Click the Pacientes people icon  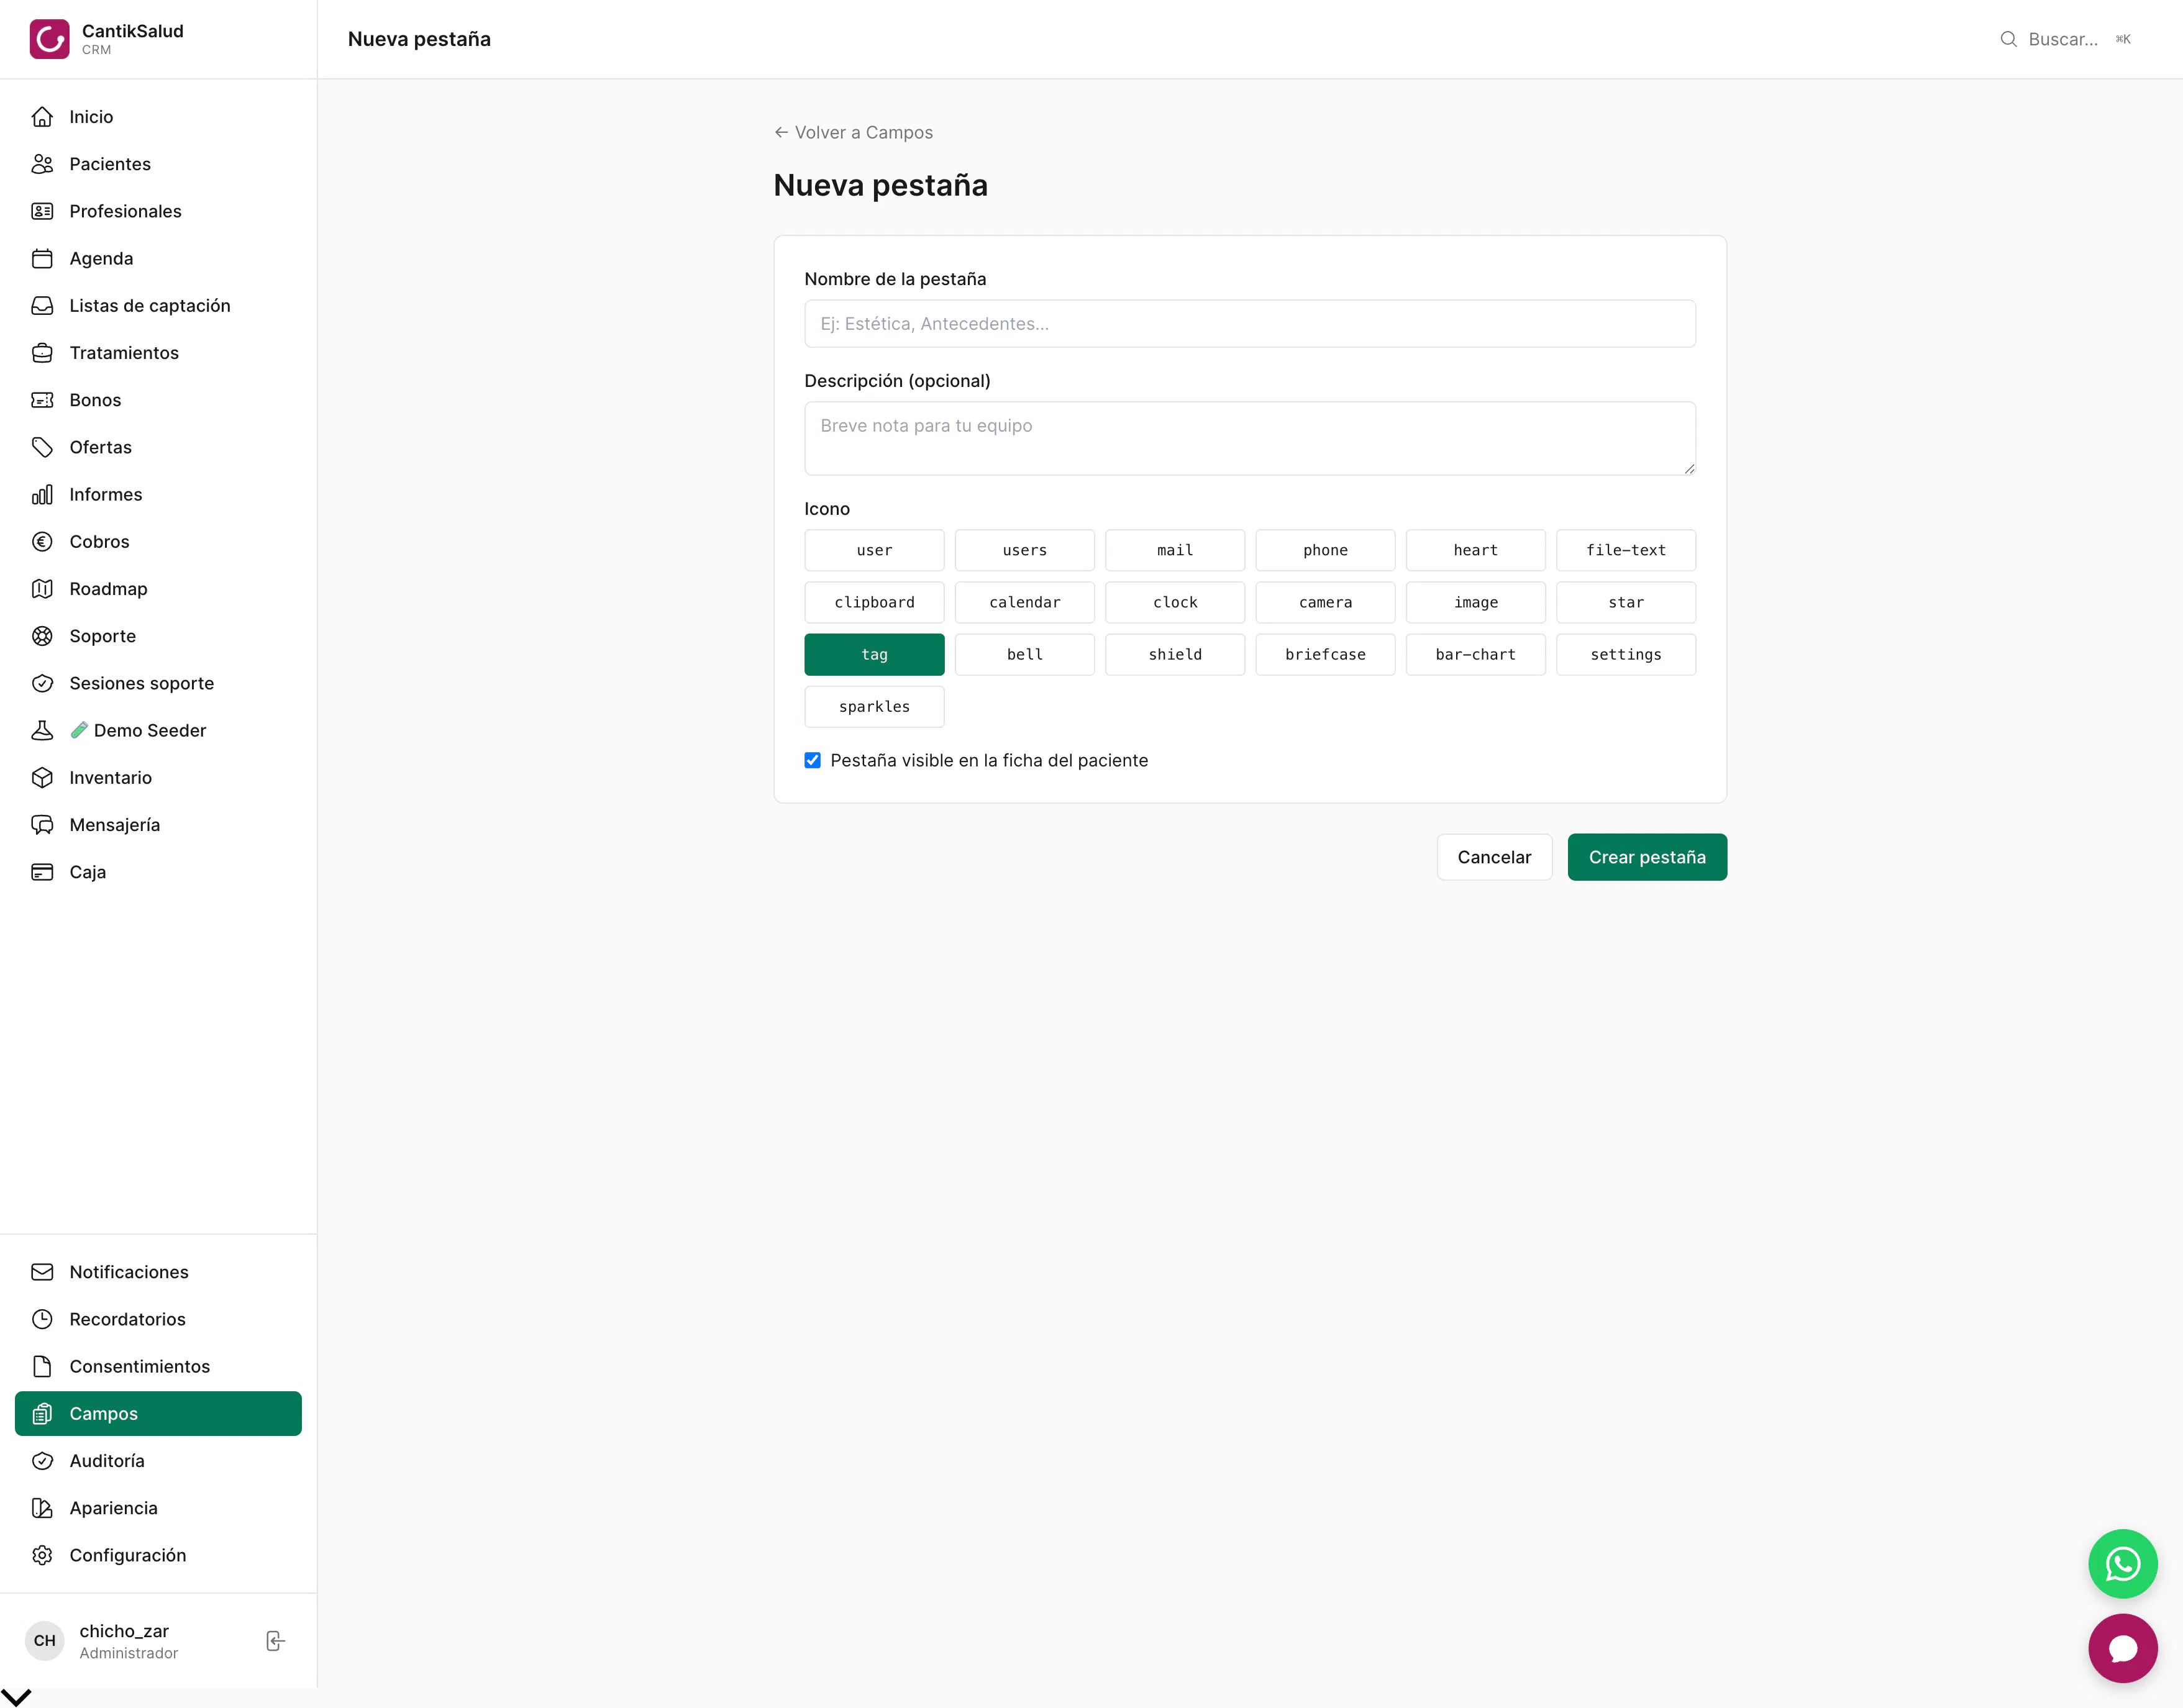point(42,164)
